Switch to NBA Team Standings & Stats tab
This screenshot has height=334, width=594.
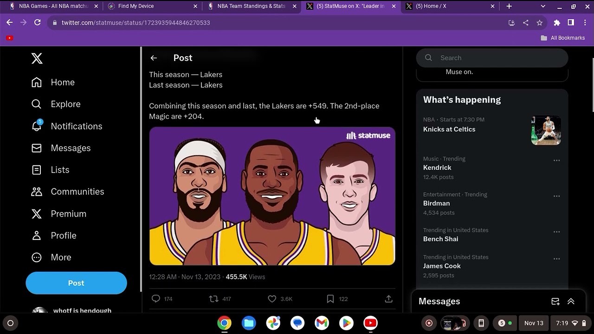point(251,6)
